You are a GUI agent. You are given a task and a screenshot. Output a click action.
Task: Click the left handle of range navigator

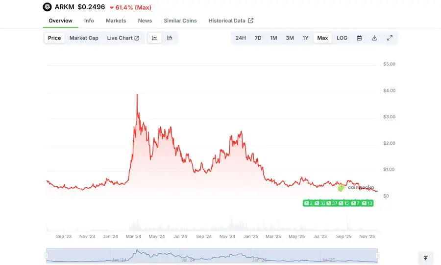click(46, 256)
